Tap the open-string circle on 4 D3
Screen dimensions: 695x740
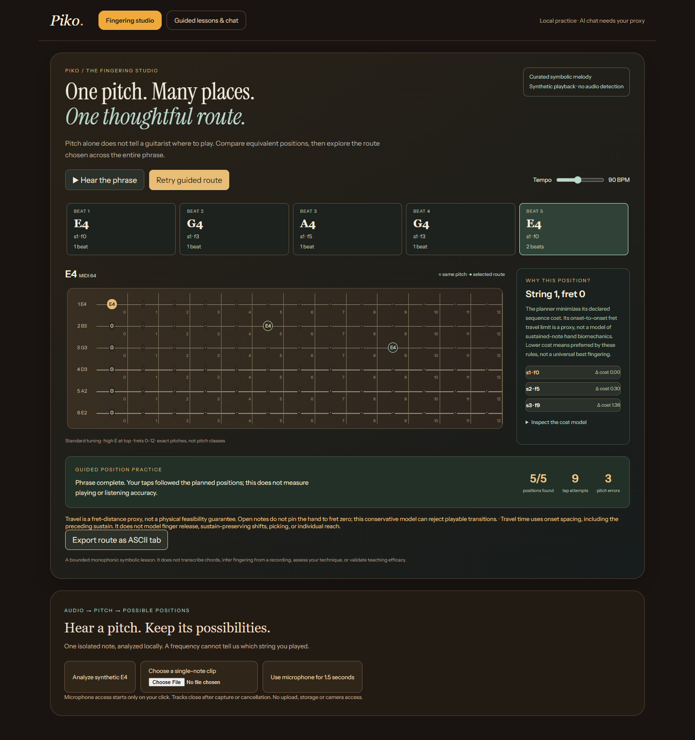tap(112, 370)
